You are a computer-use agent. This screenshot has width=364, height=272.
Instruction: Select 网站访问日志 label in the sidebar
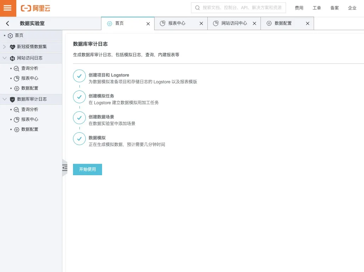coord(30,58)
